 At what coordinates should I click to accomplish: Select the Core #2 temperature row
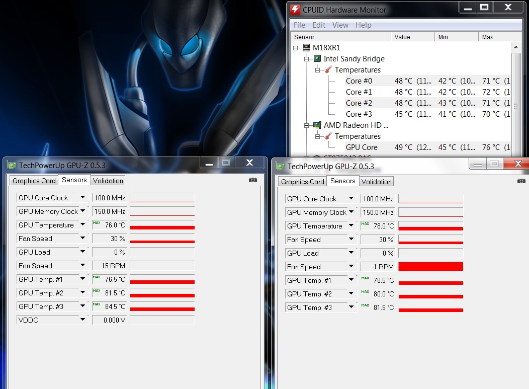[x=428, y=103]
